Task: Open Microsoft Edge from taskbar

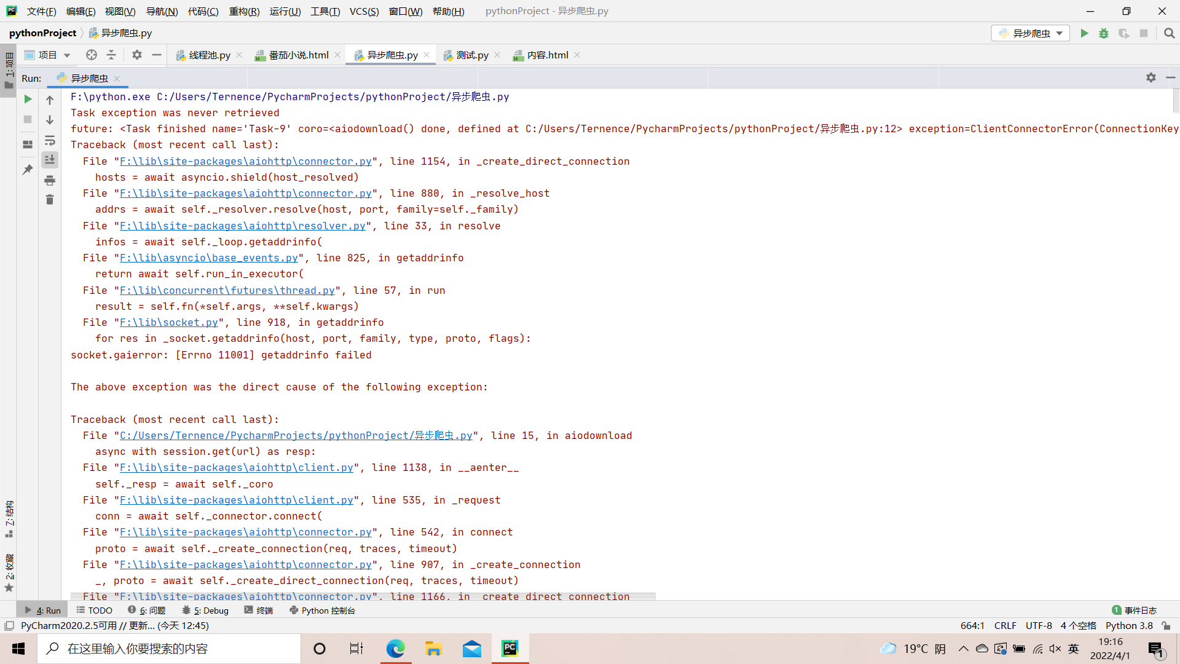Action: pyautogui.click(x=395, y=649)
